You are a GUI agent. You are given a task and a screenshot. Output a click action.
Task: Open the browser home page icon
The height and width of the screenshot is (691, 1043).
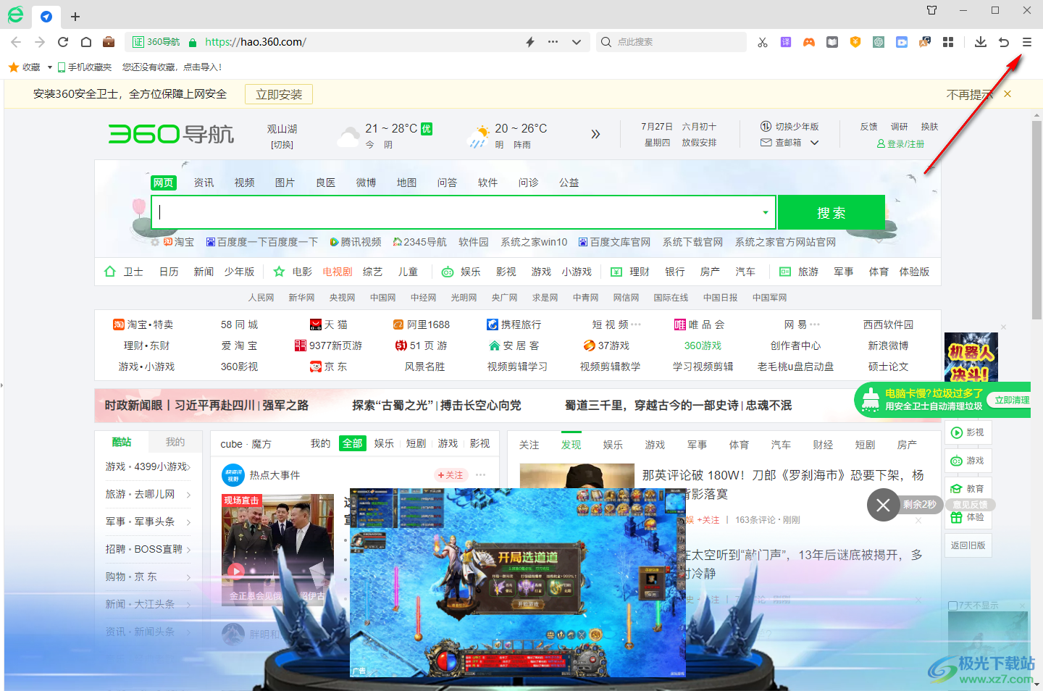pyautogui.click(x=86, y=42)
